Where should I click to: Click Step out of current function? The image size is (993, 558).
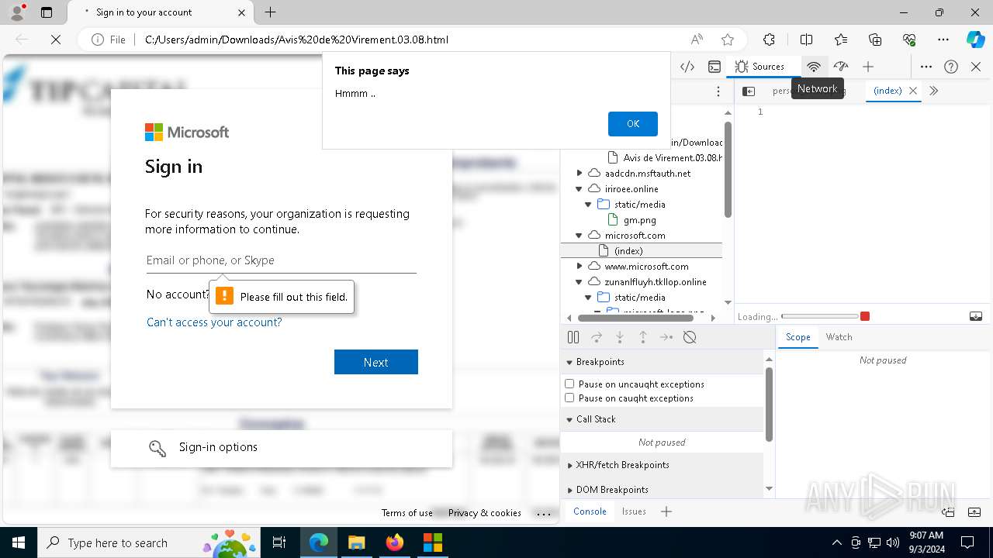pyautogui.click(x=643, y=337)
